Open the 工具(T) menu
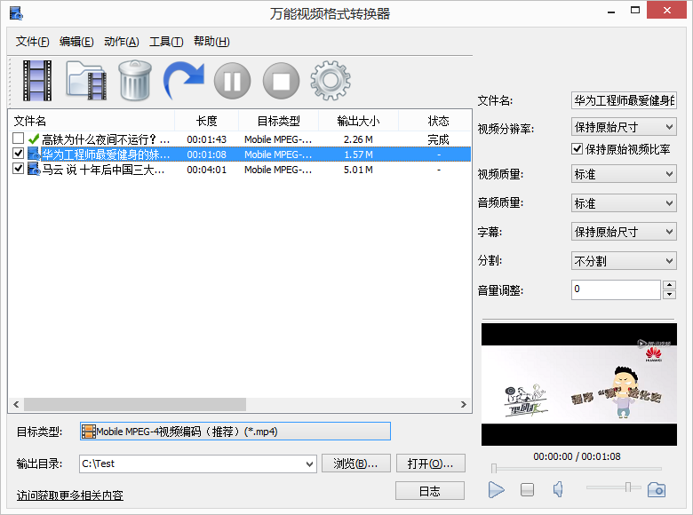Viewport: 693px width, 515px height. (166, 42)
